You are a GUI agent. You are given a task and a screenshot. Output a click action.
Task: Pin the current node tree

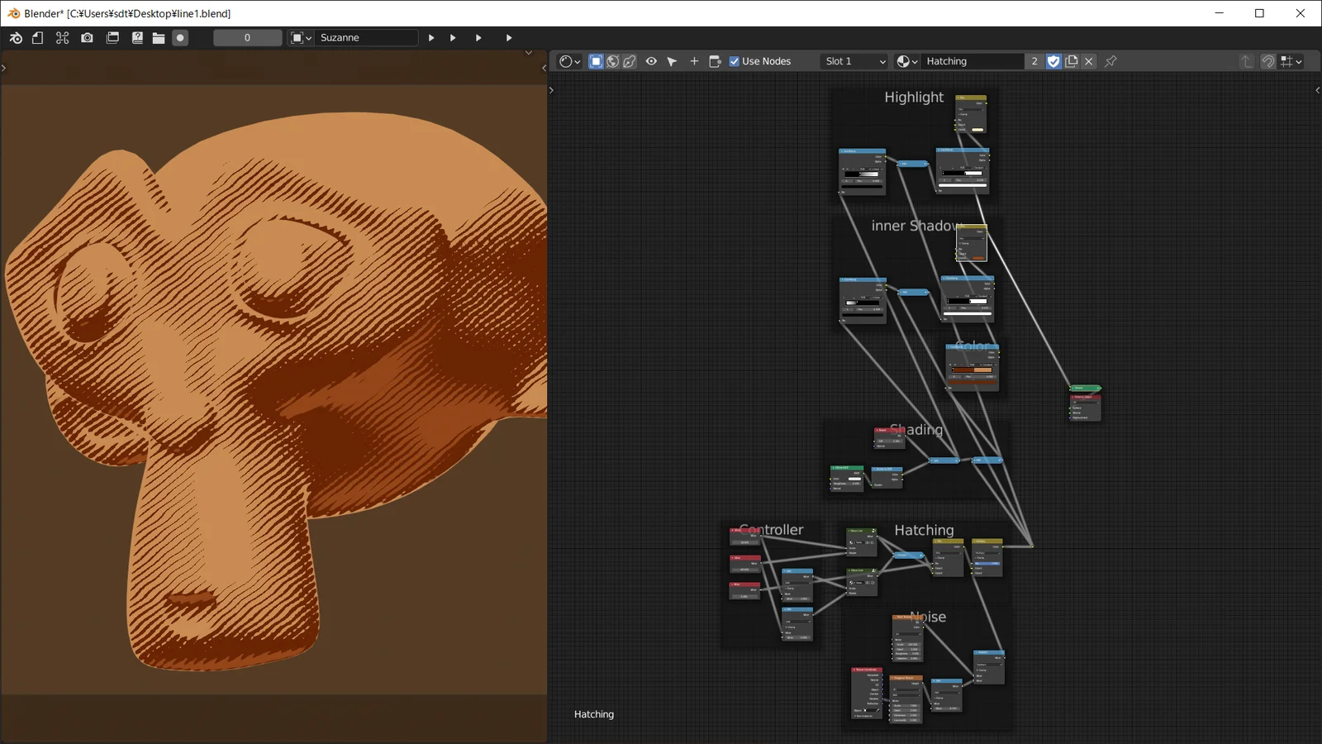pos(1111,60)
